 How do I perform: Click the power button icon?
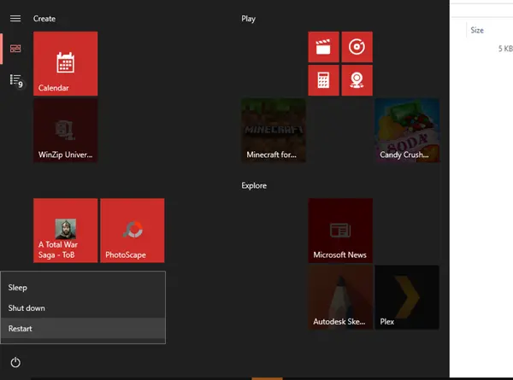pyautogui.click(x=15, y=362)
